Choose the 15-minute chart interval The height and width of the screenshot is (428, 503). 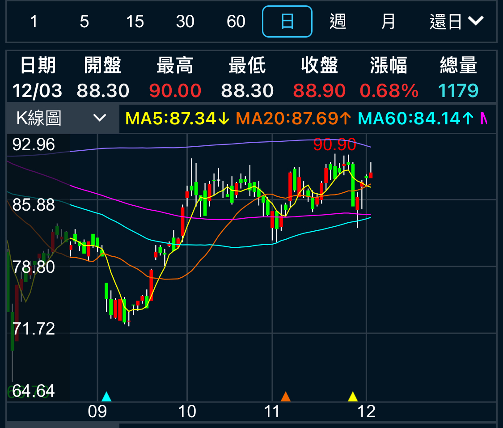point(135,21)
